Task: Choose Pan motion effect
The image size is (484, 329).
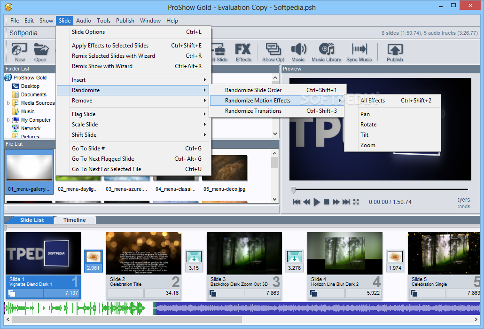Action: 393,114
